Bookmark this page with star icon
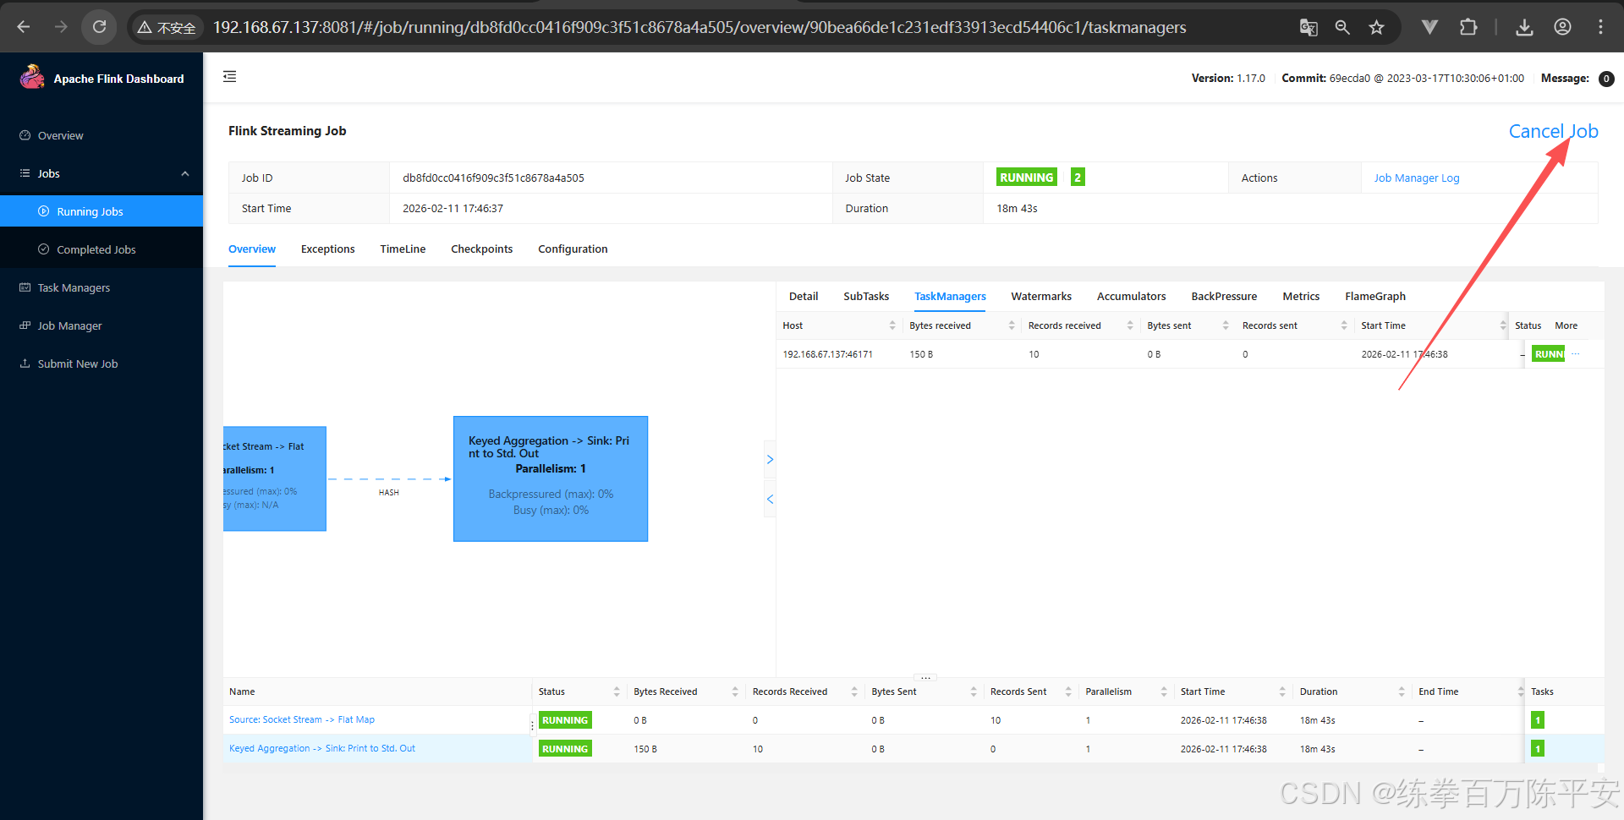The image size is (1624, 820). (x=1377, y=27)
